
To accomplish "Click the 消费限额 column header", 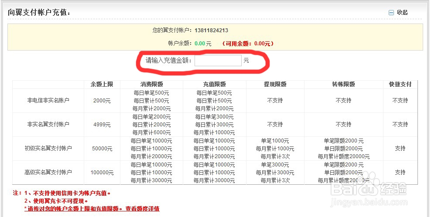I will [x=151, y=85].
